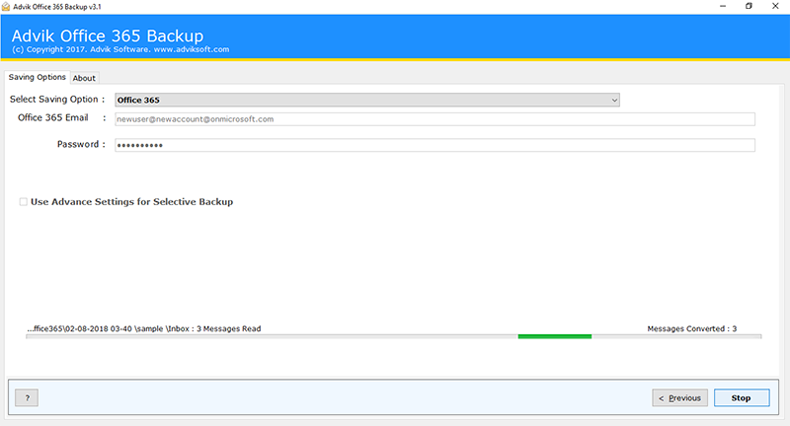Viewport: 790px width, 426px height.
Task: Restore down the application window
Action: click(749, 6)
